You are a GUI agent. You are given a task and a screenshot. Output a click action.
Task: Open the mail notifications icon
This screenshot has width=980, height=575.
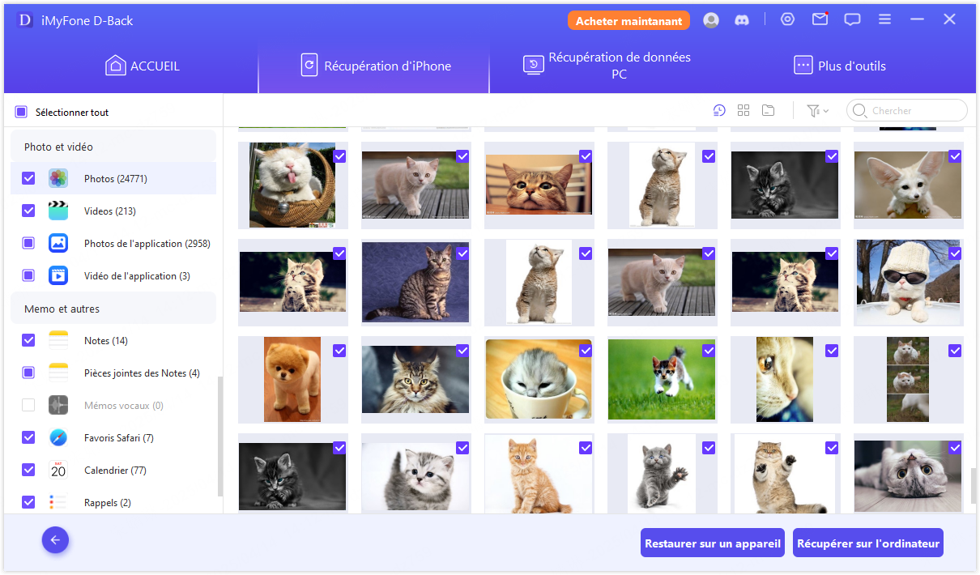(820, 19)
